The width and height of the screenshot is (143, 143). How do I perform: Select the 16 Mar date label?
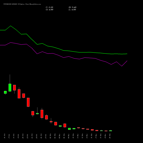click(92, 136)
